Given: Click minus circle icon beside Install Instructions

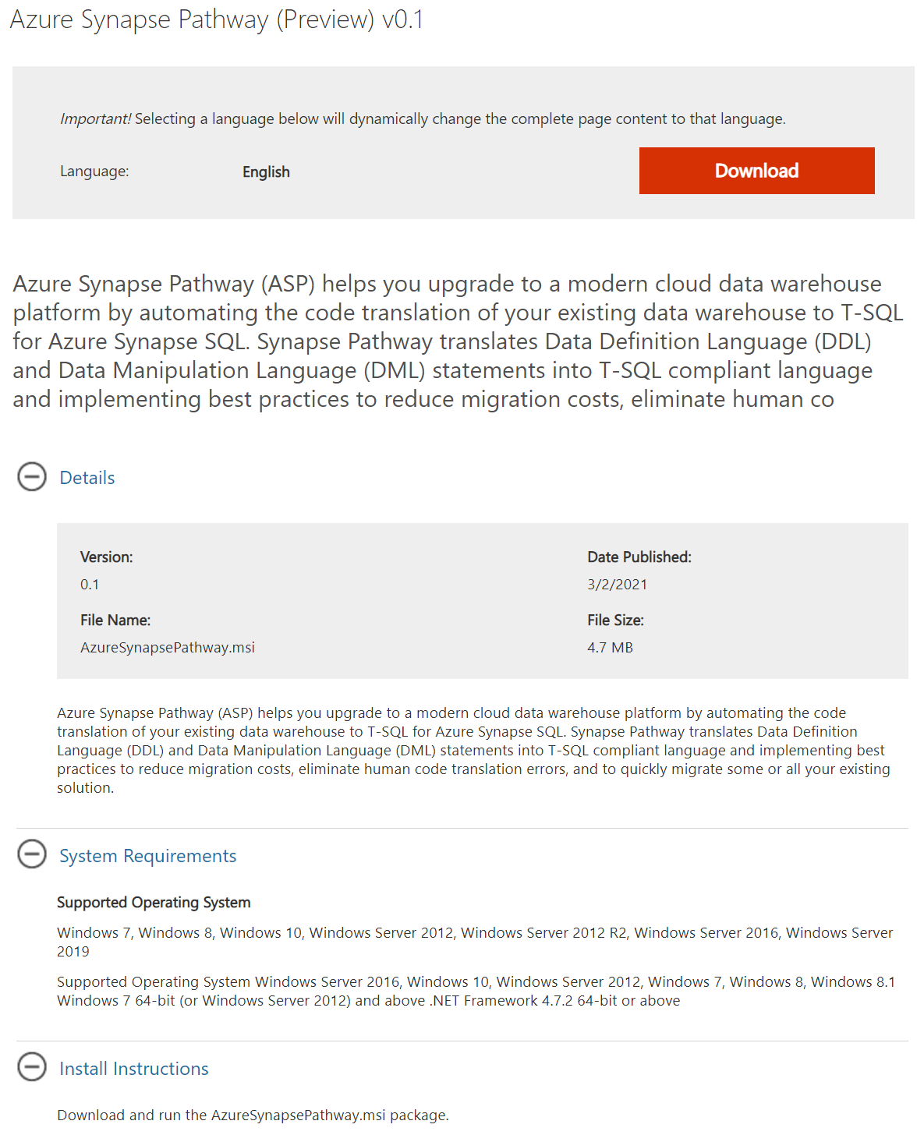Looking at the screenshot, I should [32, 1067].
